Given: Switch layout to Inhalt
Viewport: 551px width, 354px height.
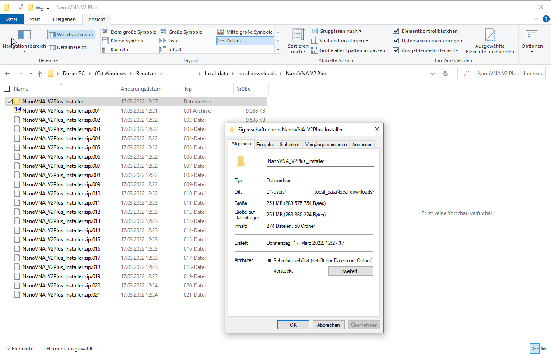Looking at the screenshot, I should (x=170, y=50).
